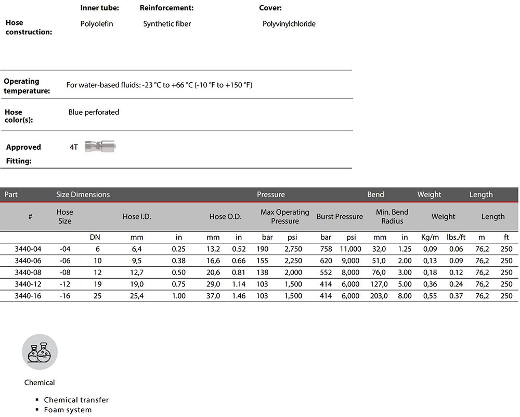520x417 pixels.
Task: Select part number 3440-04 in table
Action: [x=30, y=249]
